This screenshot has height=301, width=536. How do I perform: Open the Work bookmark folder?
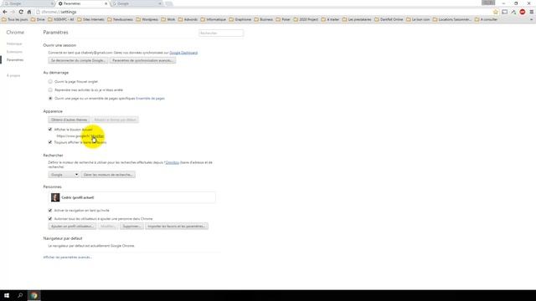click(168, 19)
